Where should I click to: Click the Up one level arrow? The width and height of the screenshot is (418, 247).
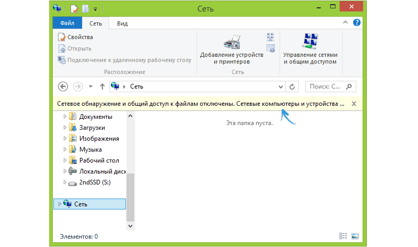click(102, 87)
